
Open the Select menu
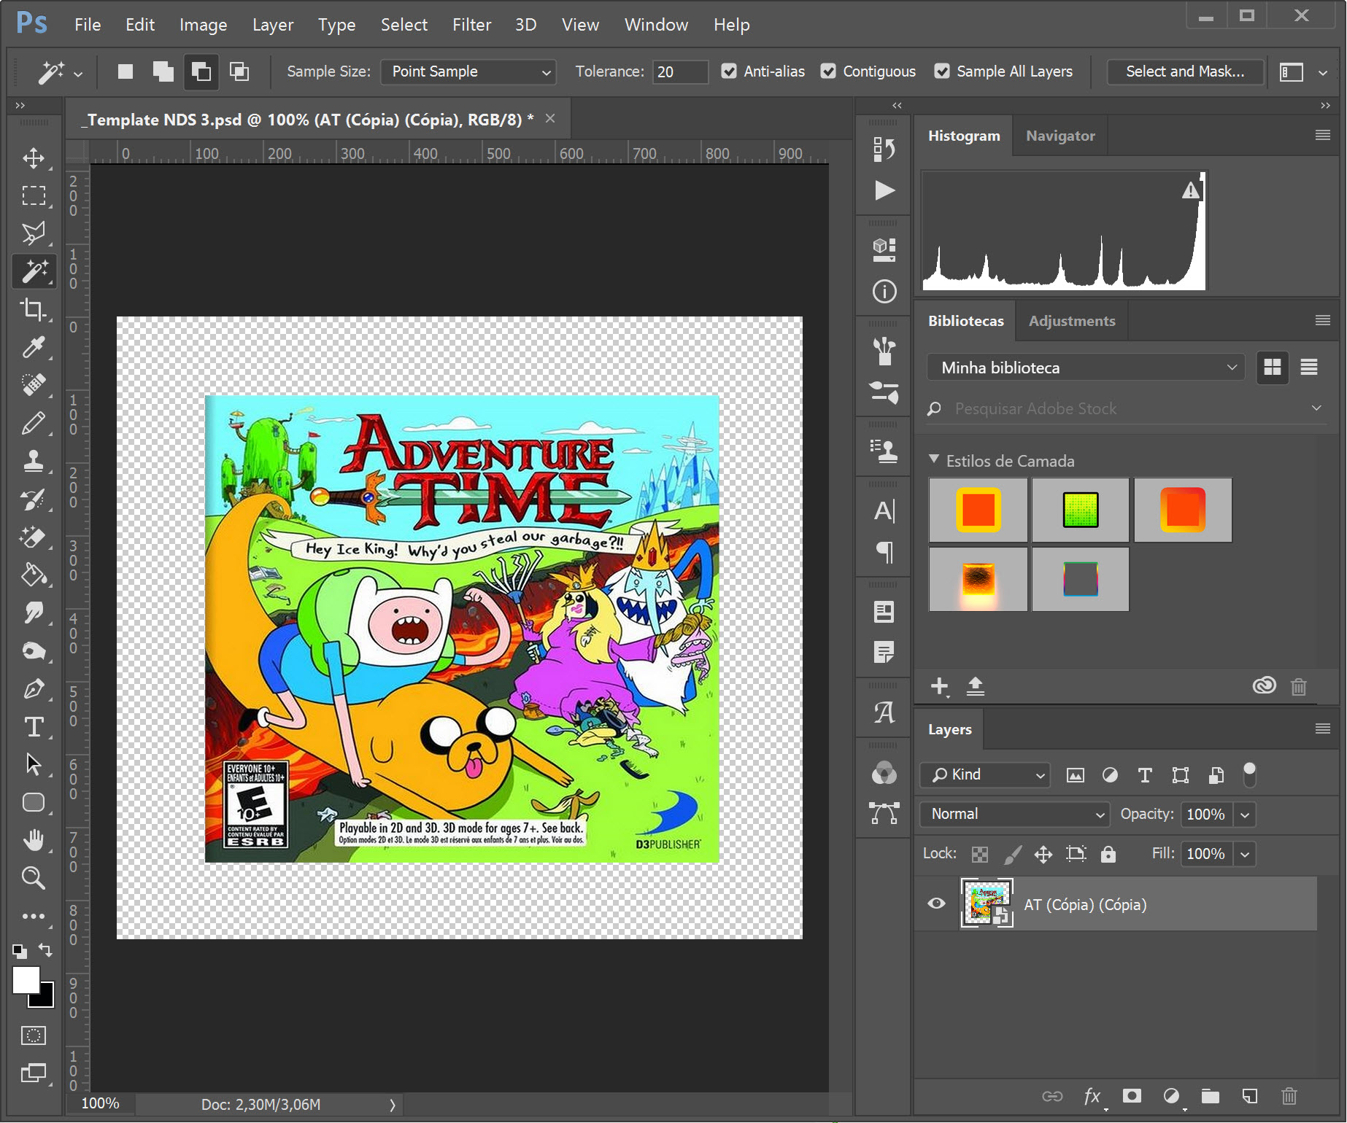click(404, 25)
